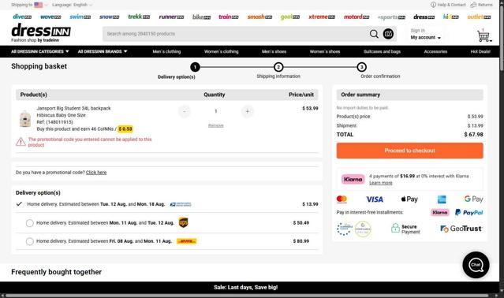
Task: Open the runnerinn store link
Action: [171, 17]
